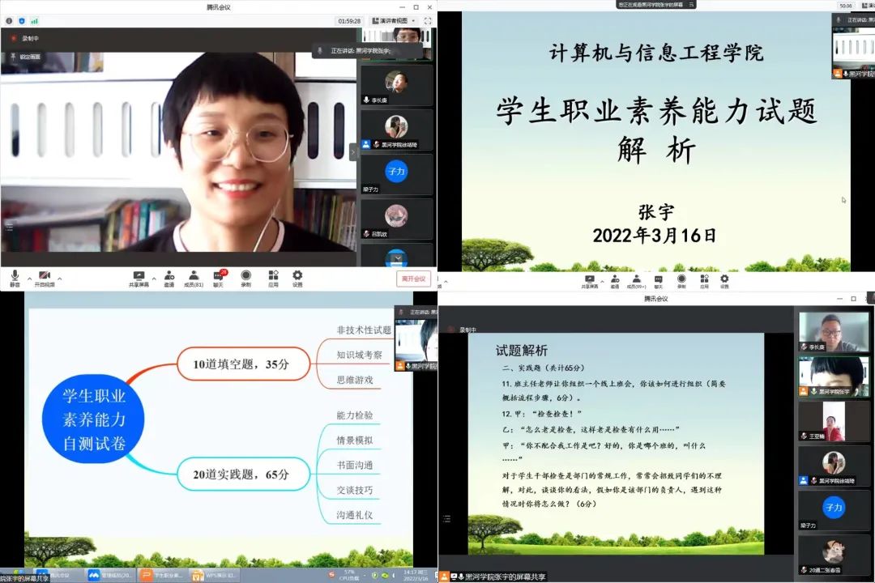Screen dimensions: 875x583
Task: Open the meeting info icon in title bar
Action: point(9,20)
